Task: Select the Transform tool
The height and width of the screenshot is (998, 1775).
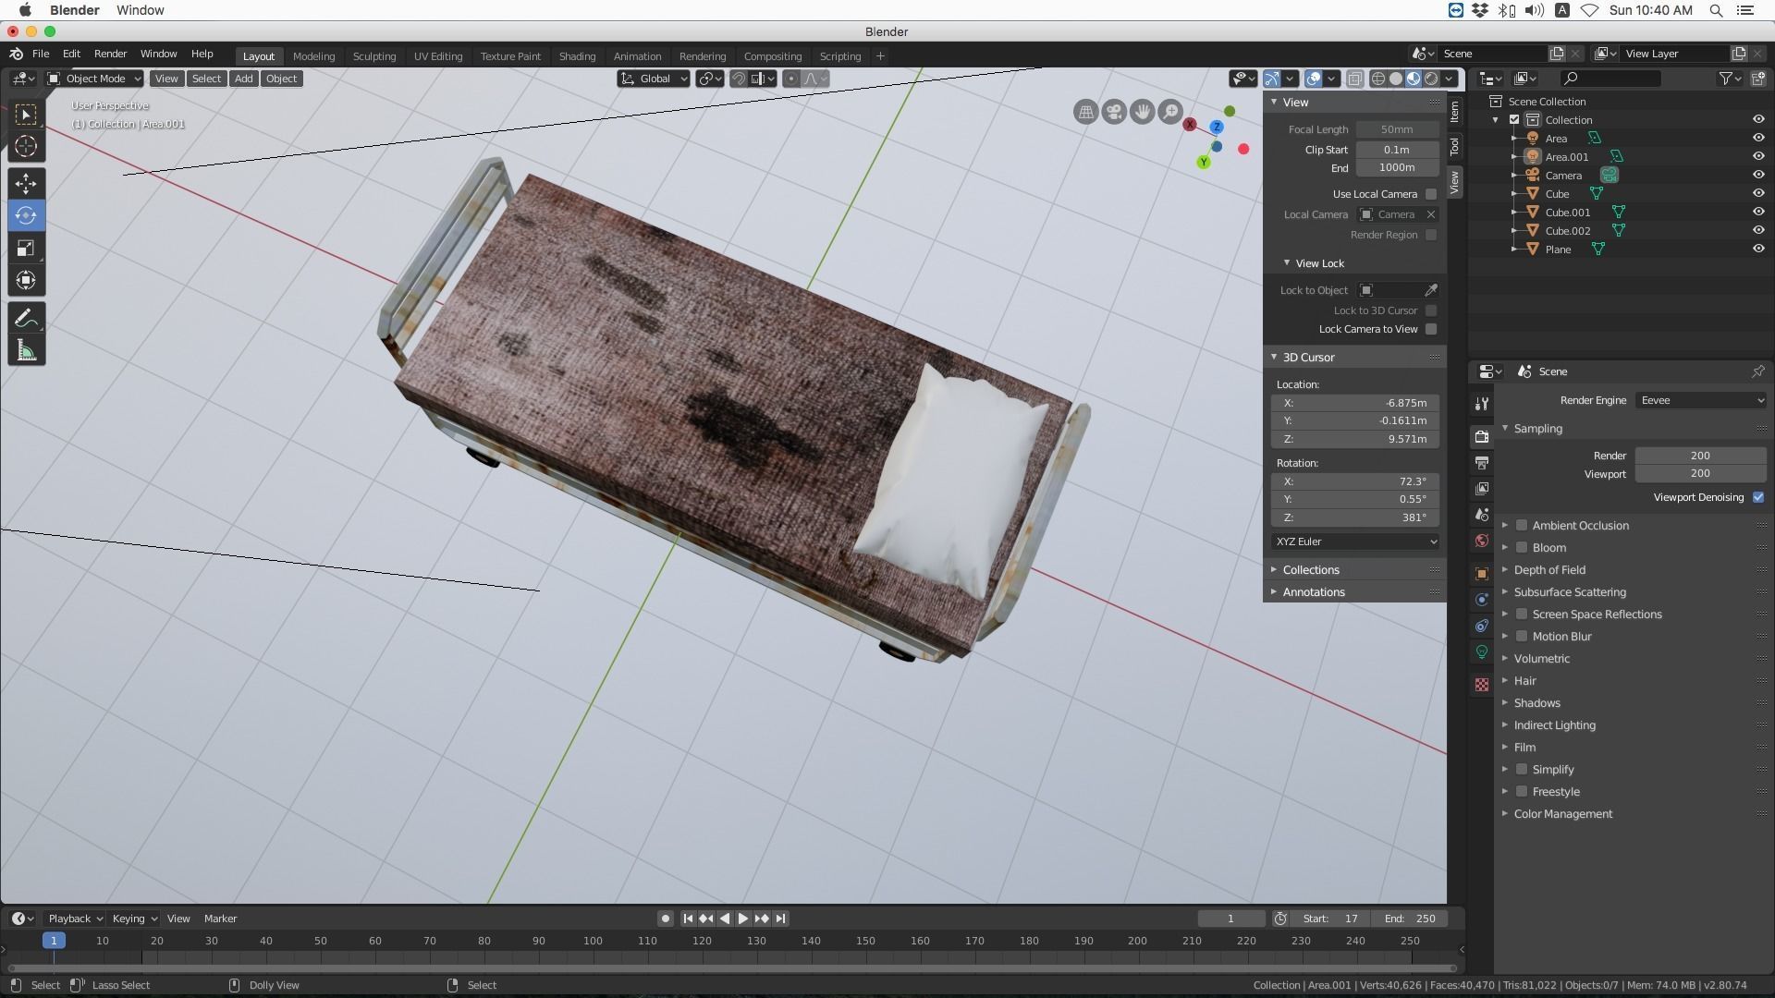Action: (26, 280)
